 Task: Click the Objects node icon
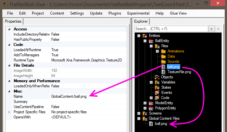157,77
